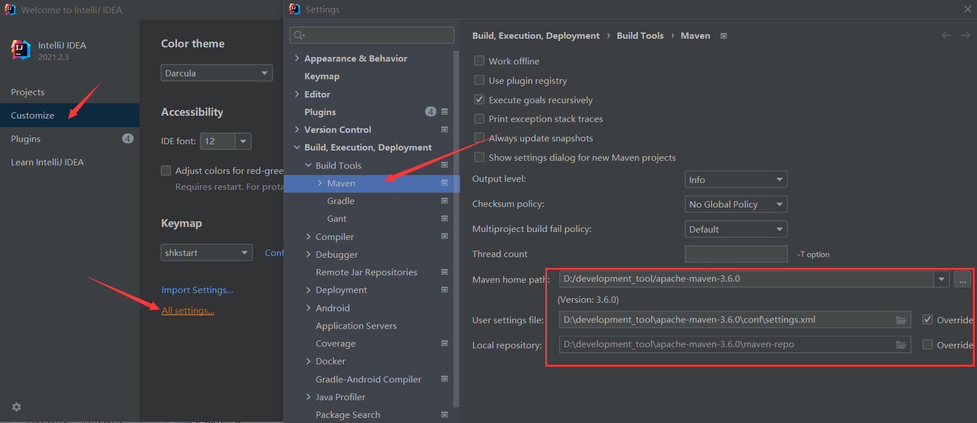Close the Settings dialog
This screenshot has width=977, height=423.
tap(967, 9)
